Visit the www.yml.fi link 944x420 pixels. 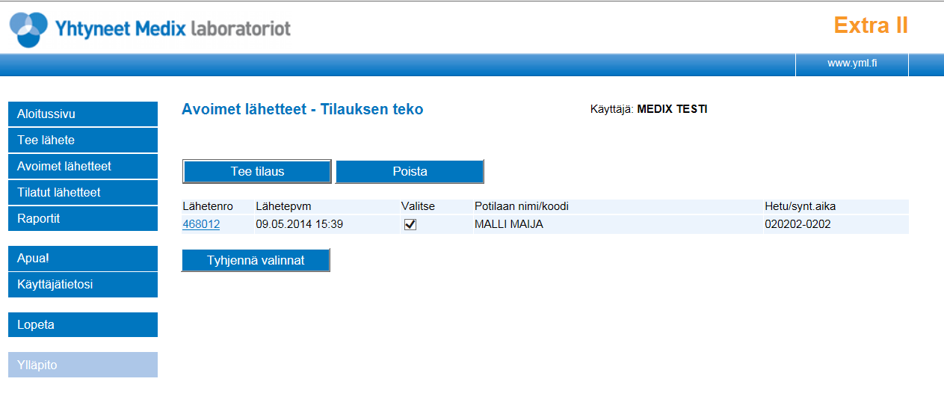pos(852,64)
